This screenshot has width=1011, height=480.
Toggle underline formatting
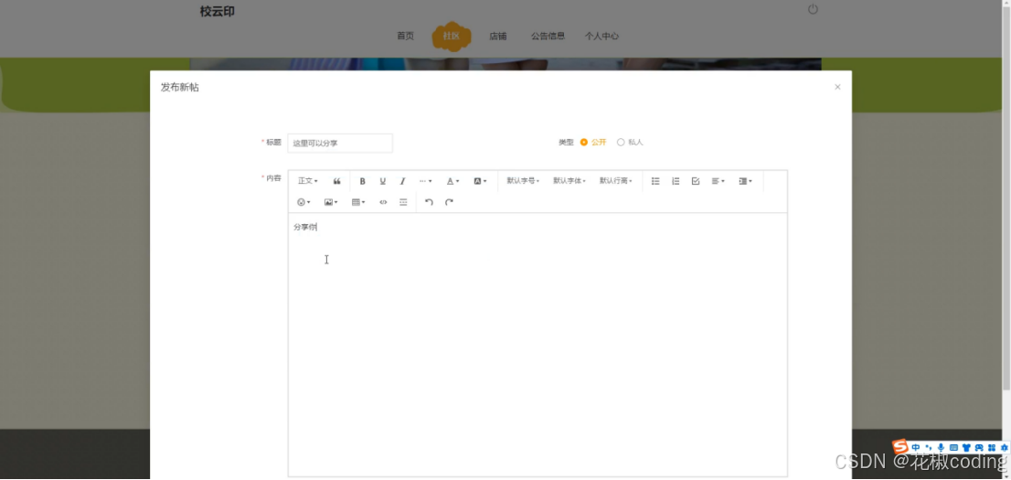tap(382, 181)
